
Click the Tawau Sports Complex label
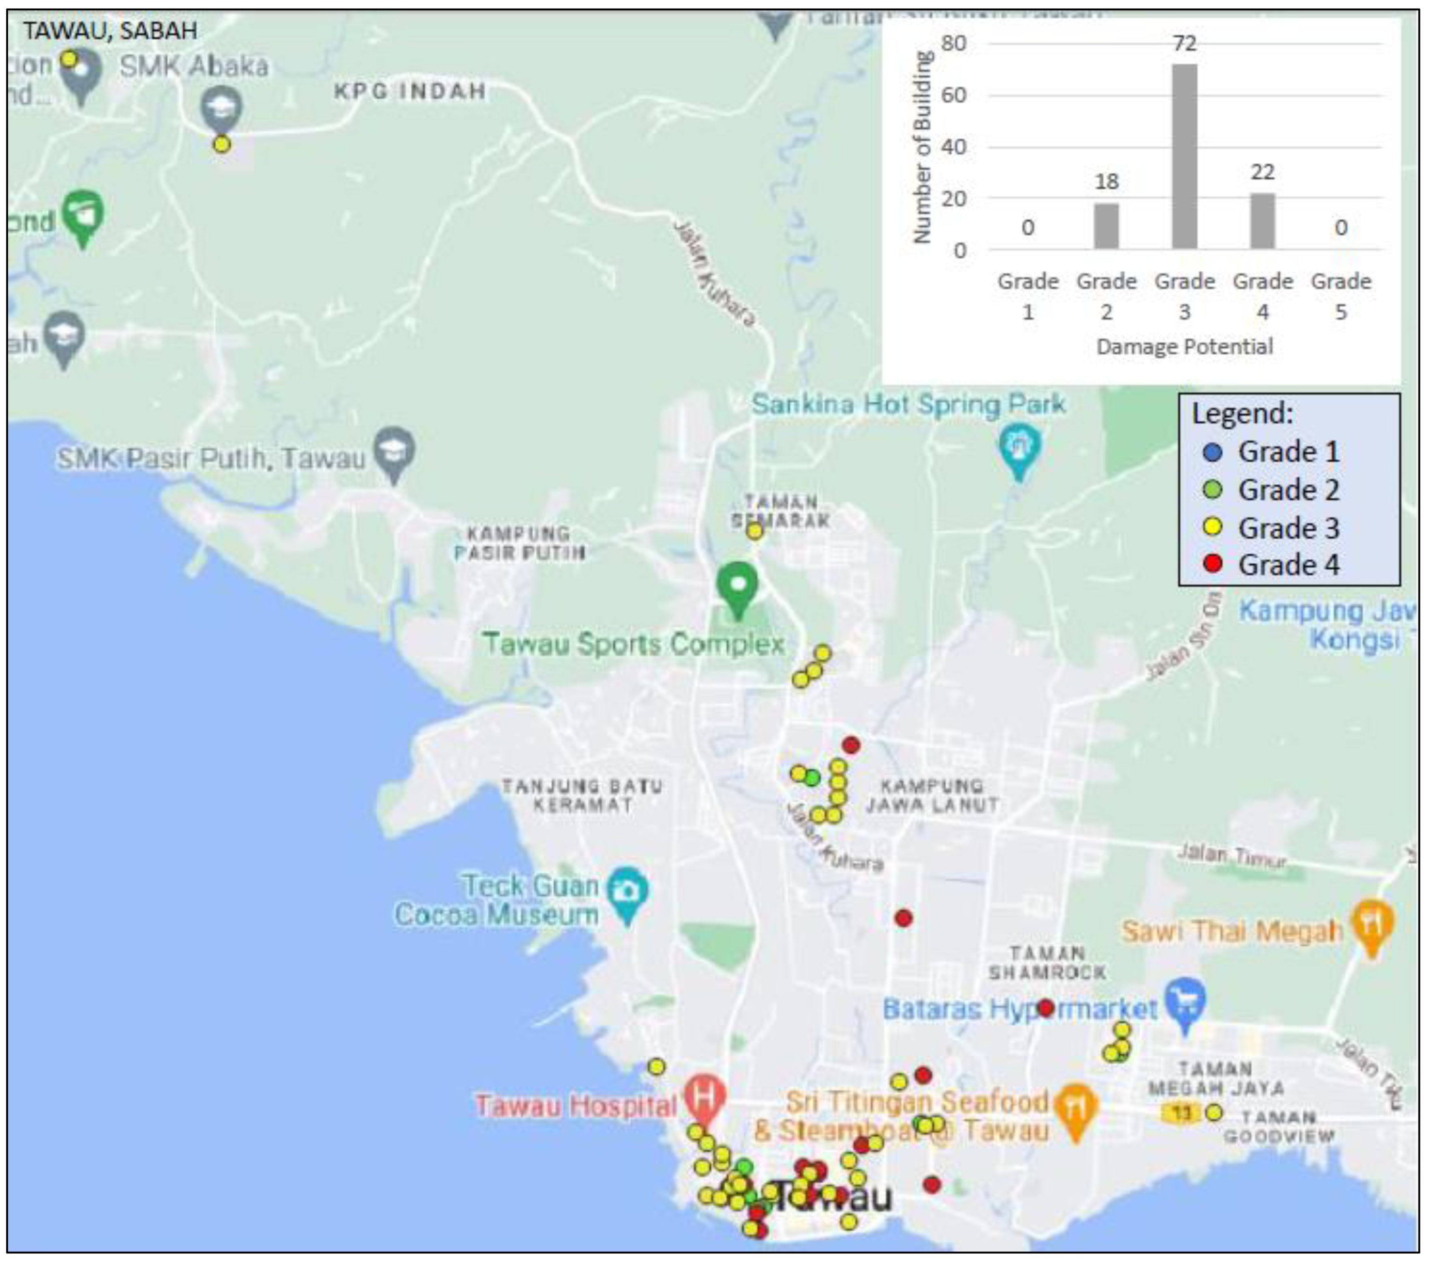tap(633, 644)
